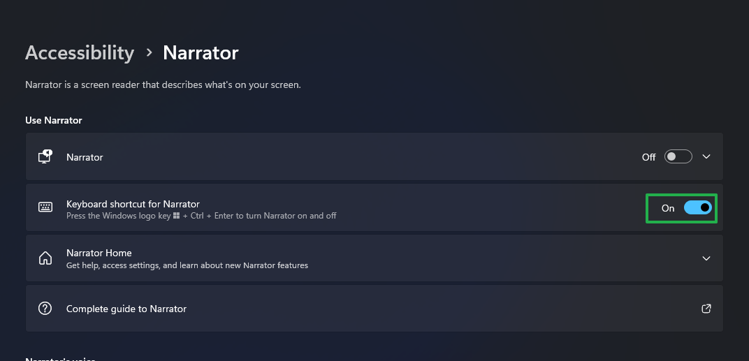Viewport: 749px width, 361px height.
Task: Click the breadcrumb arrow after Accessibility
Action: (x=149, y=53)
